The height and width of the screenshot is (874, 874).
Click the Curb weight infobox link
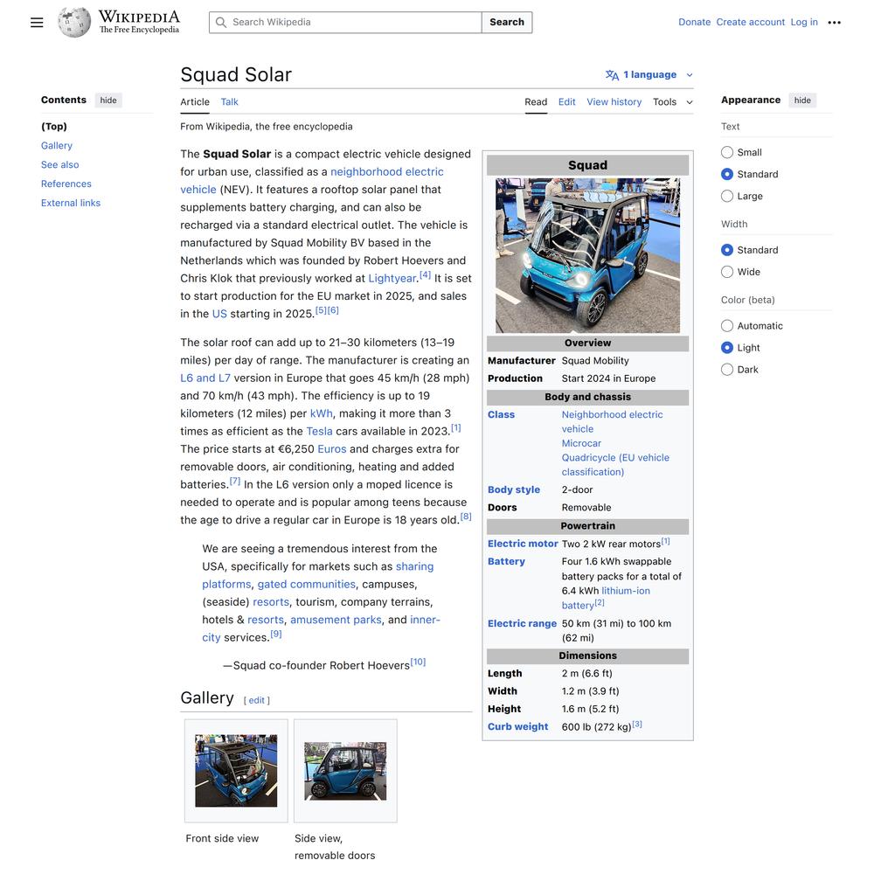click(517, 726)
